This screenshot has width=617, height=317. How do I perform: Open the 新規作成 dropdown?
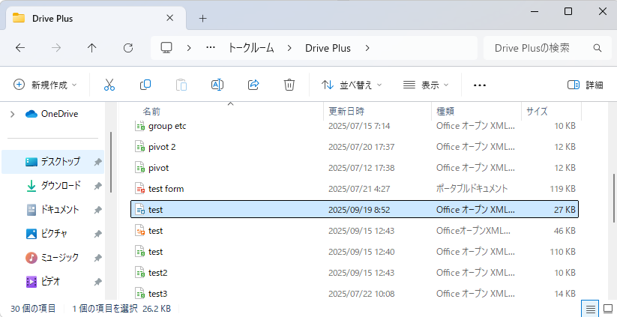click(45, 85)
